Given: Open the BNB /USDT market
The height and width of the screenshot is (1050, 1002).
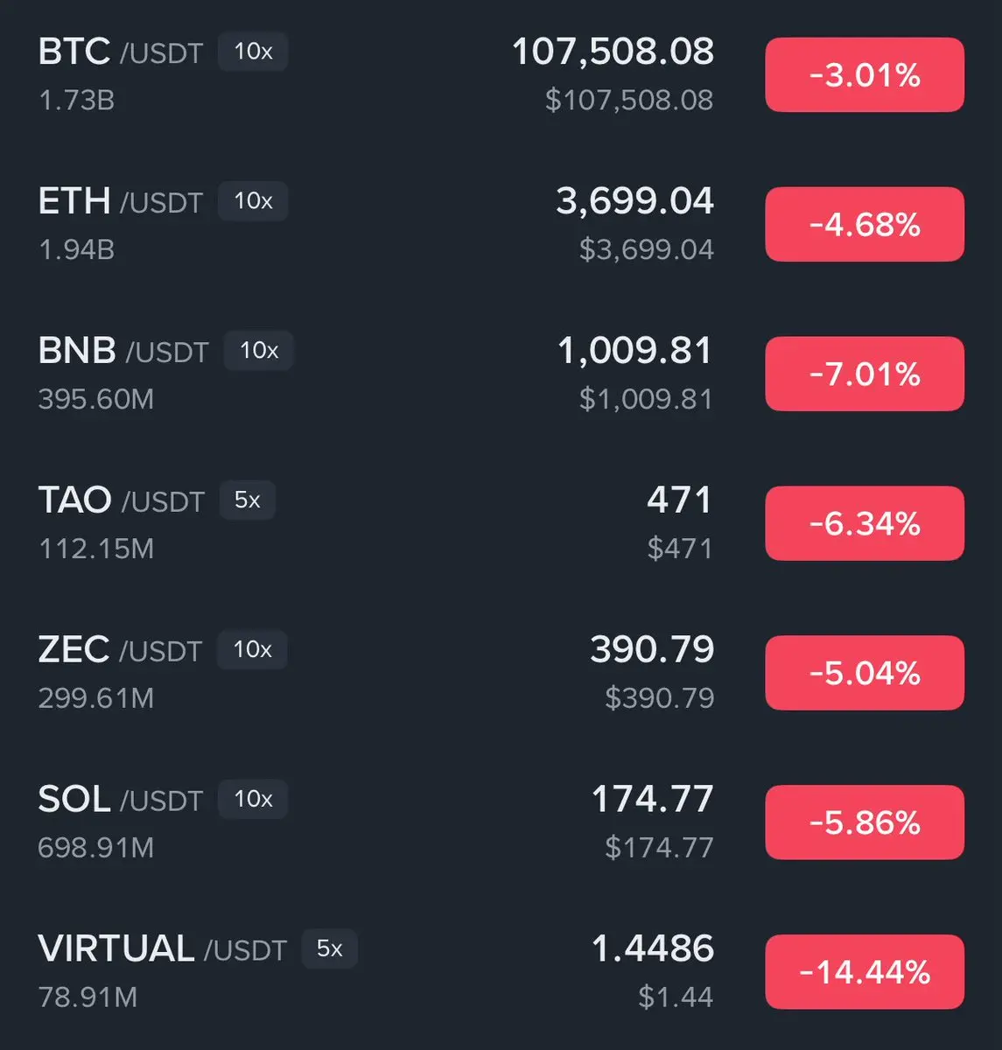Looking at the screenshot, I should [x=501, y=374].
